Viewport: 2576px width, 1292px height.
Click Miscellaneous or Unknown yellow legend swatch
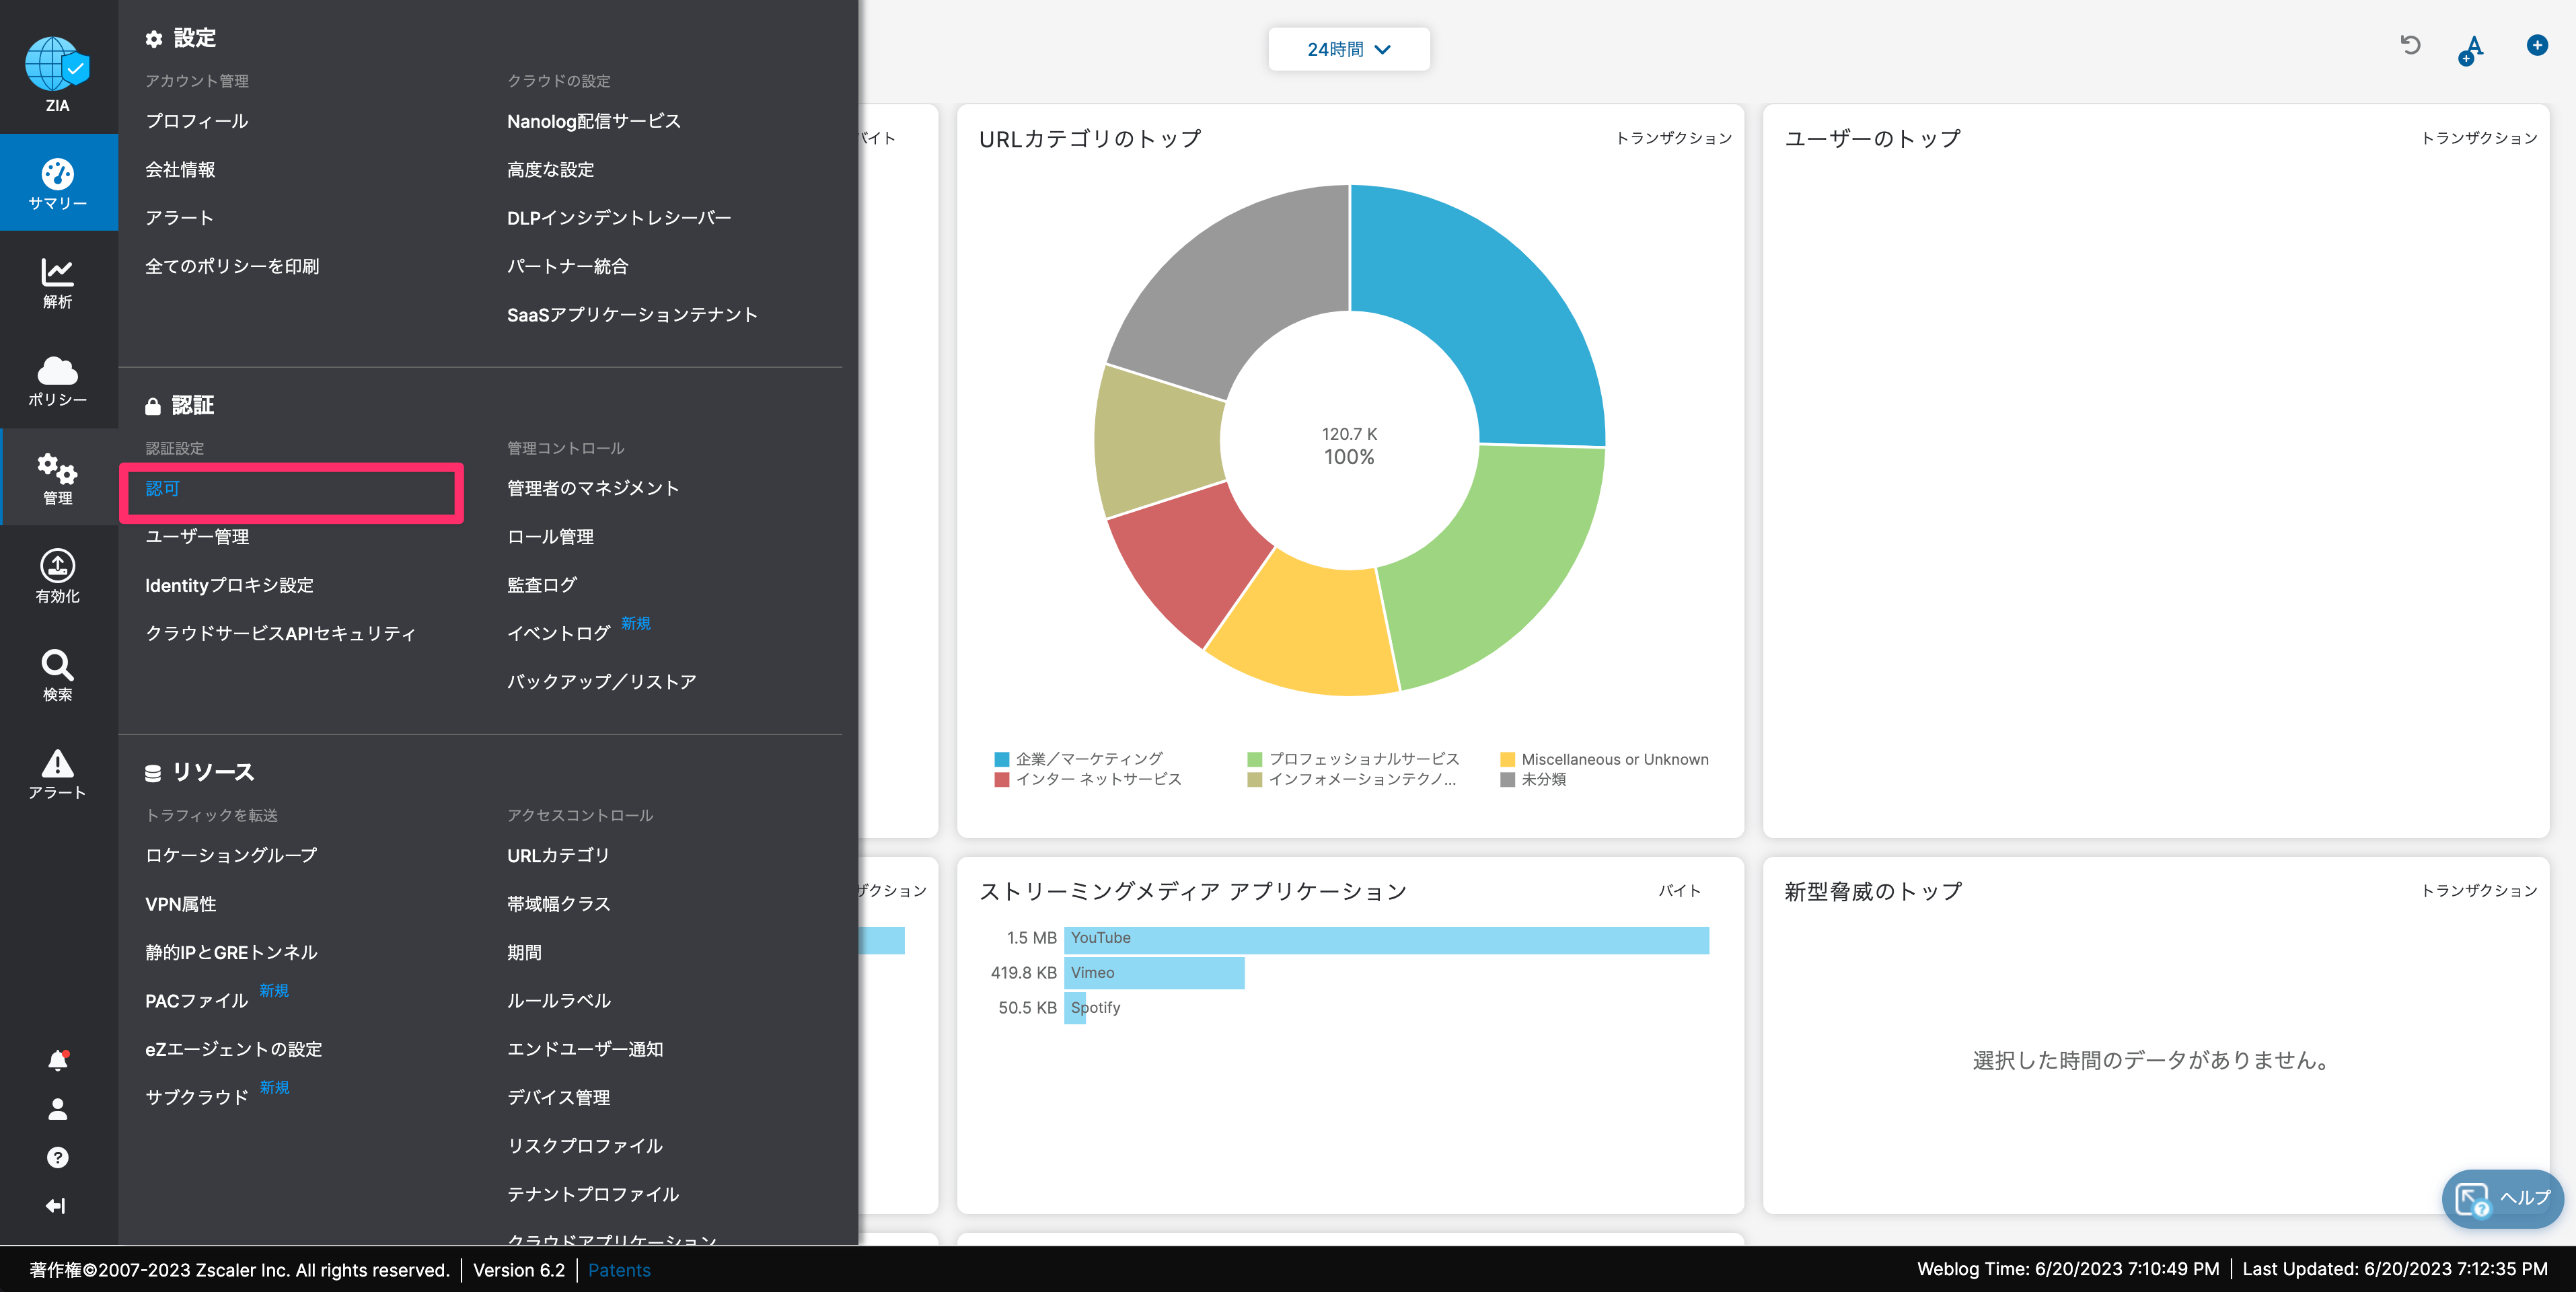[x=1507, y=760]
